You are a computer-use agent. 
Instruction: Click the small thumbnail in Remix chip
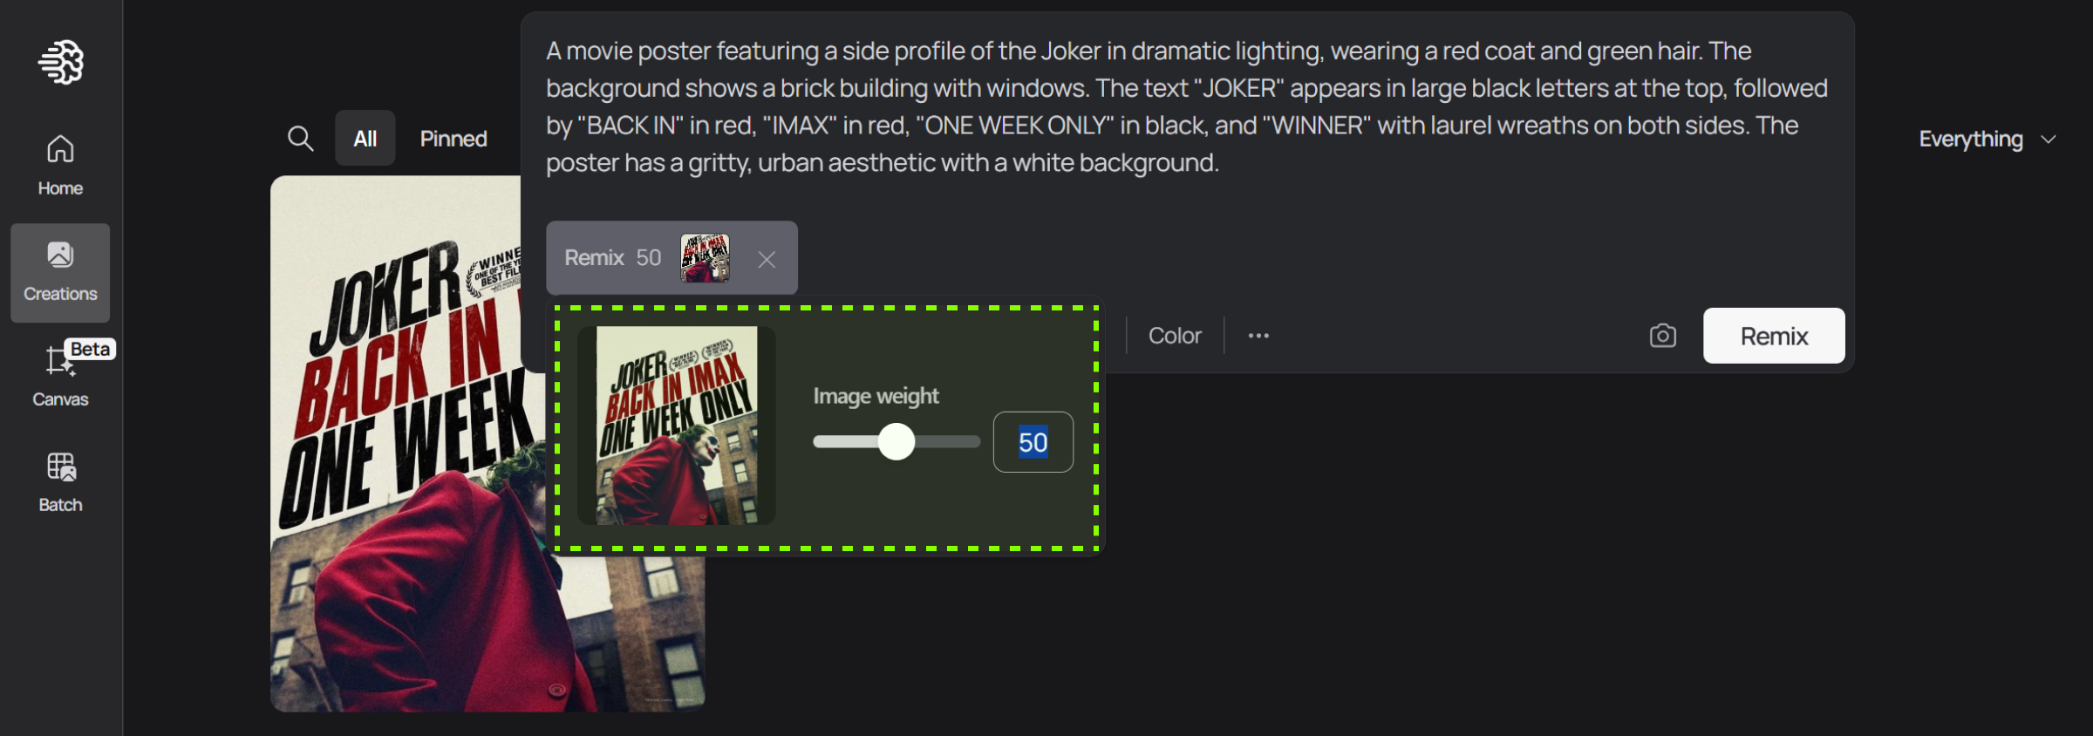[705, 258]
